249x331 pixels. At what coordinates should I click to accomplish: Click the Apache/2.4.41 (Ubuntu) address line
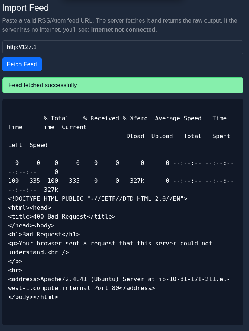[119, 279]
